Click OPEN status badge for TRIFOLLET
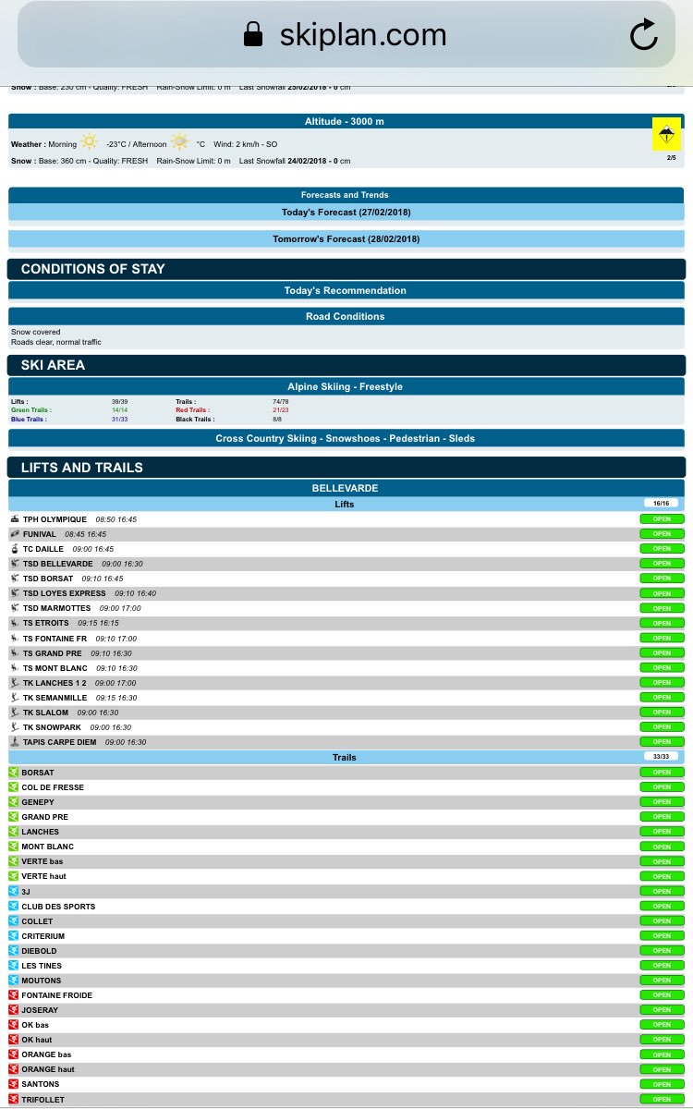Screen dimensions: 693x1109 point(662,1099)
